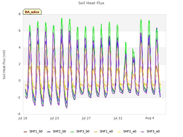Click the BA_adex site label

pyautogui.click(x=32, y=12)
